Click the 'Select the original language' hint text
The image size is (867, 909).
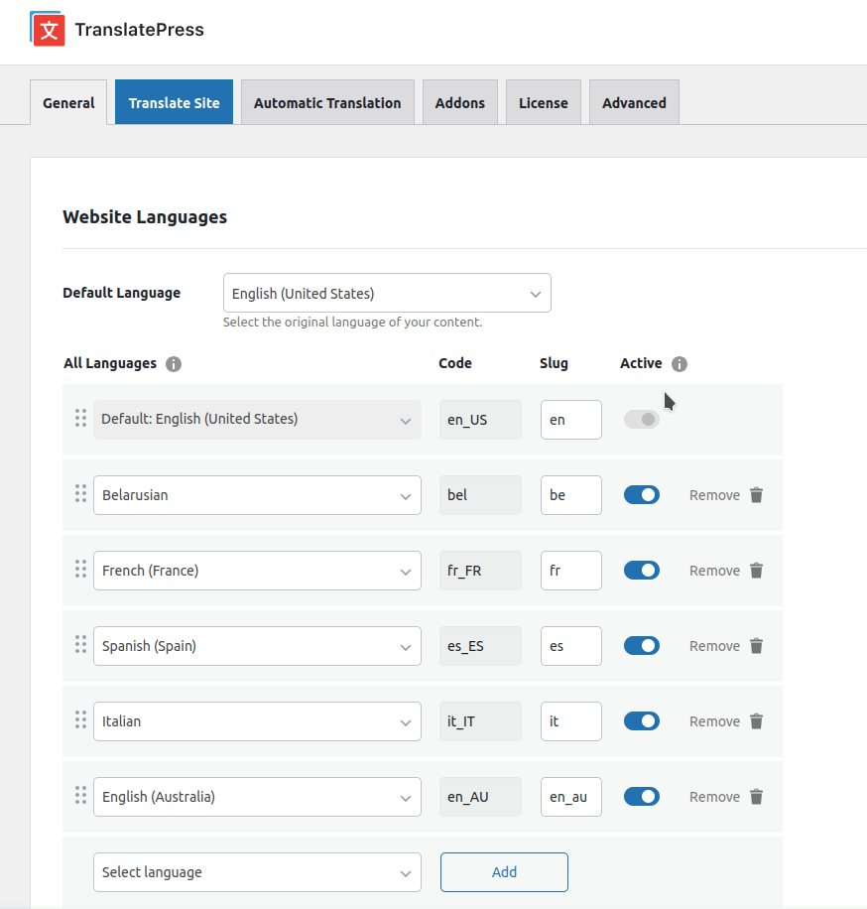coord(352,323)
